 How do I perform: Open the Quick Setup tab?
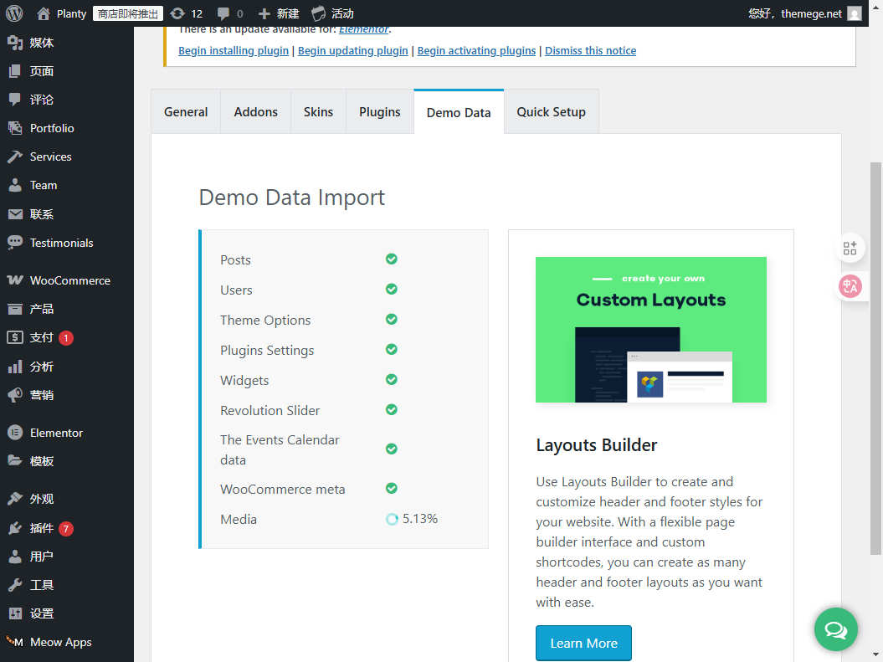pyautogui.click(x=552, y=112)
